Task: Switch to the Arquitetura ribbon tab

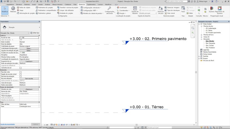Action: coord(10,5)
